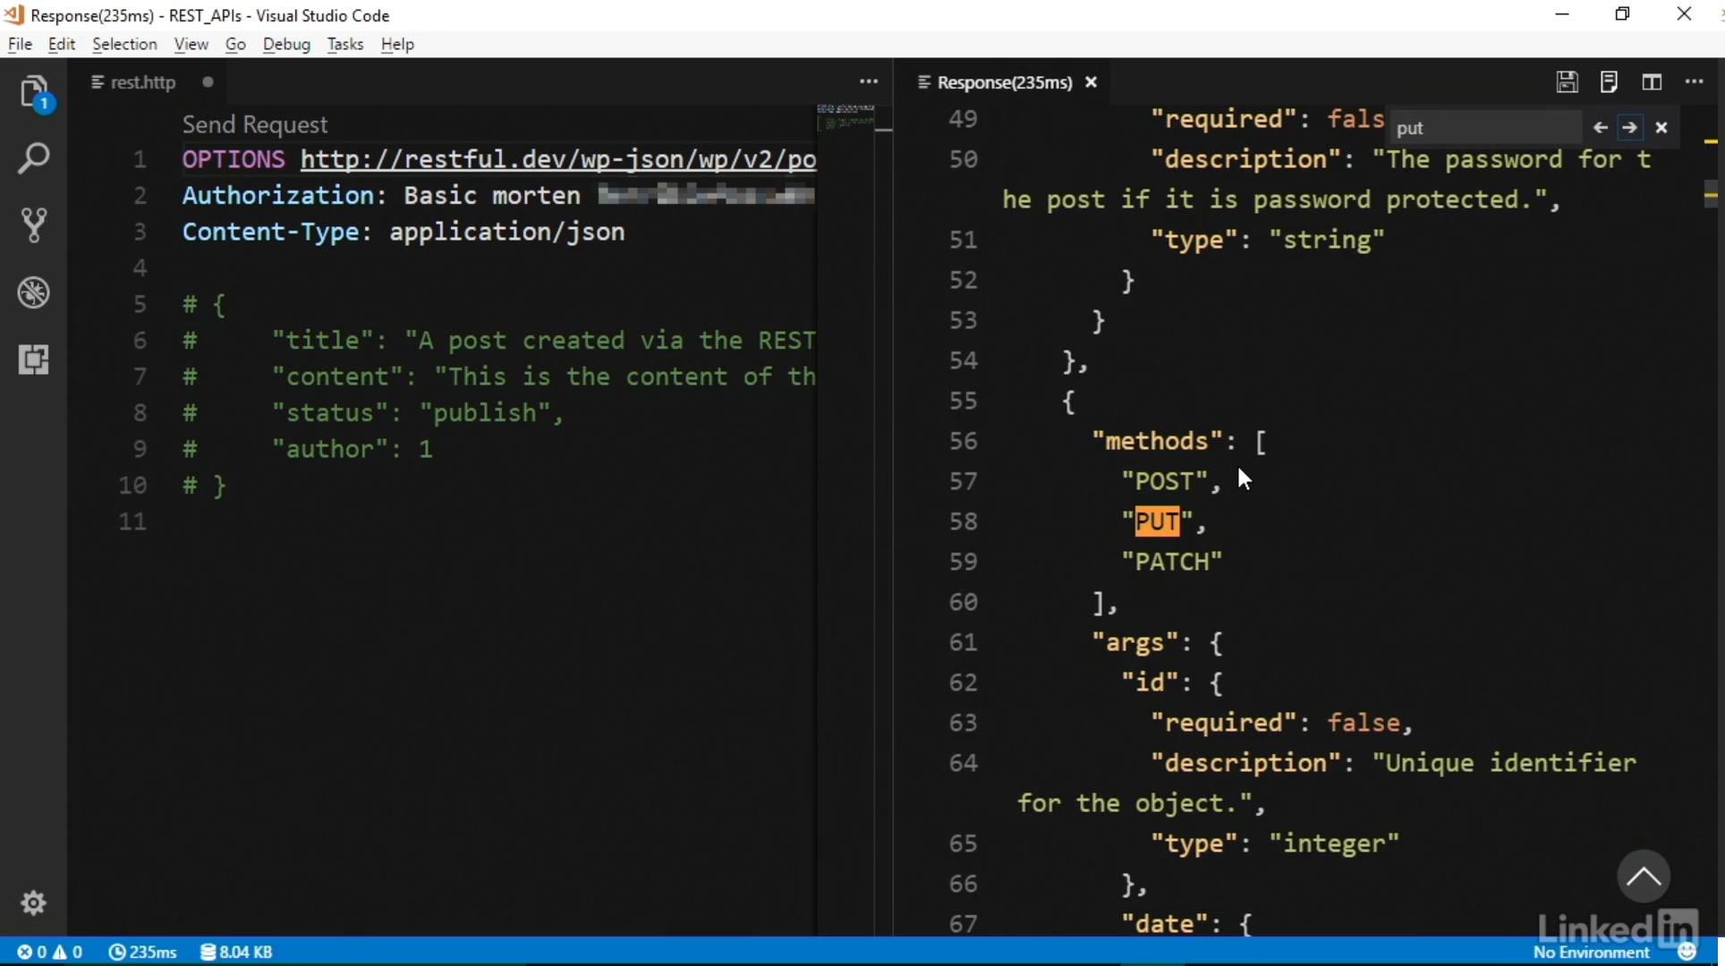Open the Go menu

coord(235,44)
